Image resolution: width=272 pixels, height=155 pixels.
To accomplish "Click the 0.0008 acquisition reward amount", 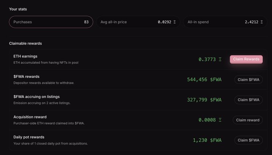I will pos(210,120).
